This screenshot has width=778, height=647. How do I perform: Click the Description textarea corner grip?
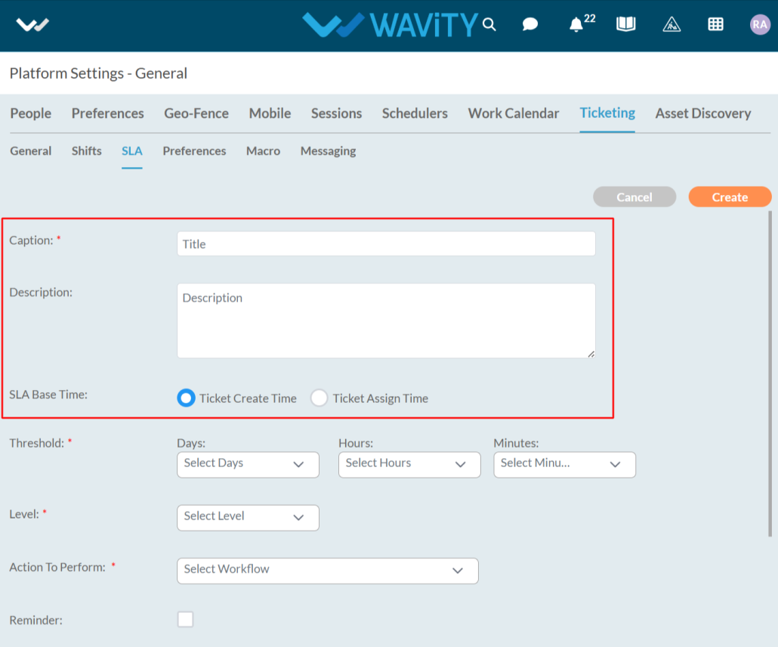pyautogui.click(x=591, y=354)
